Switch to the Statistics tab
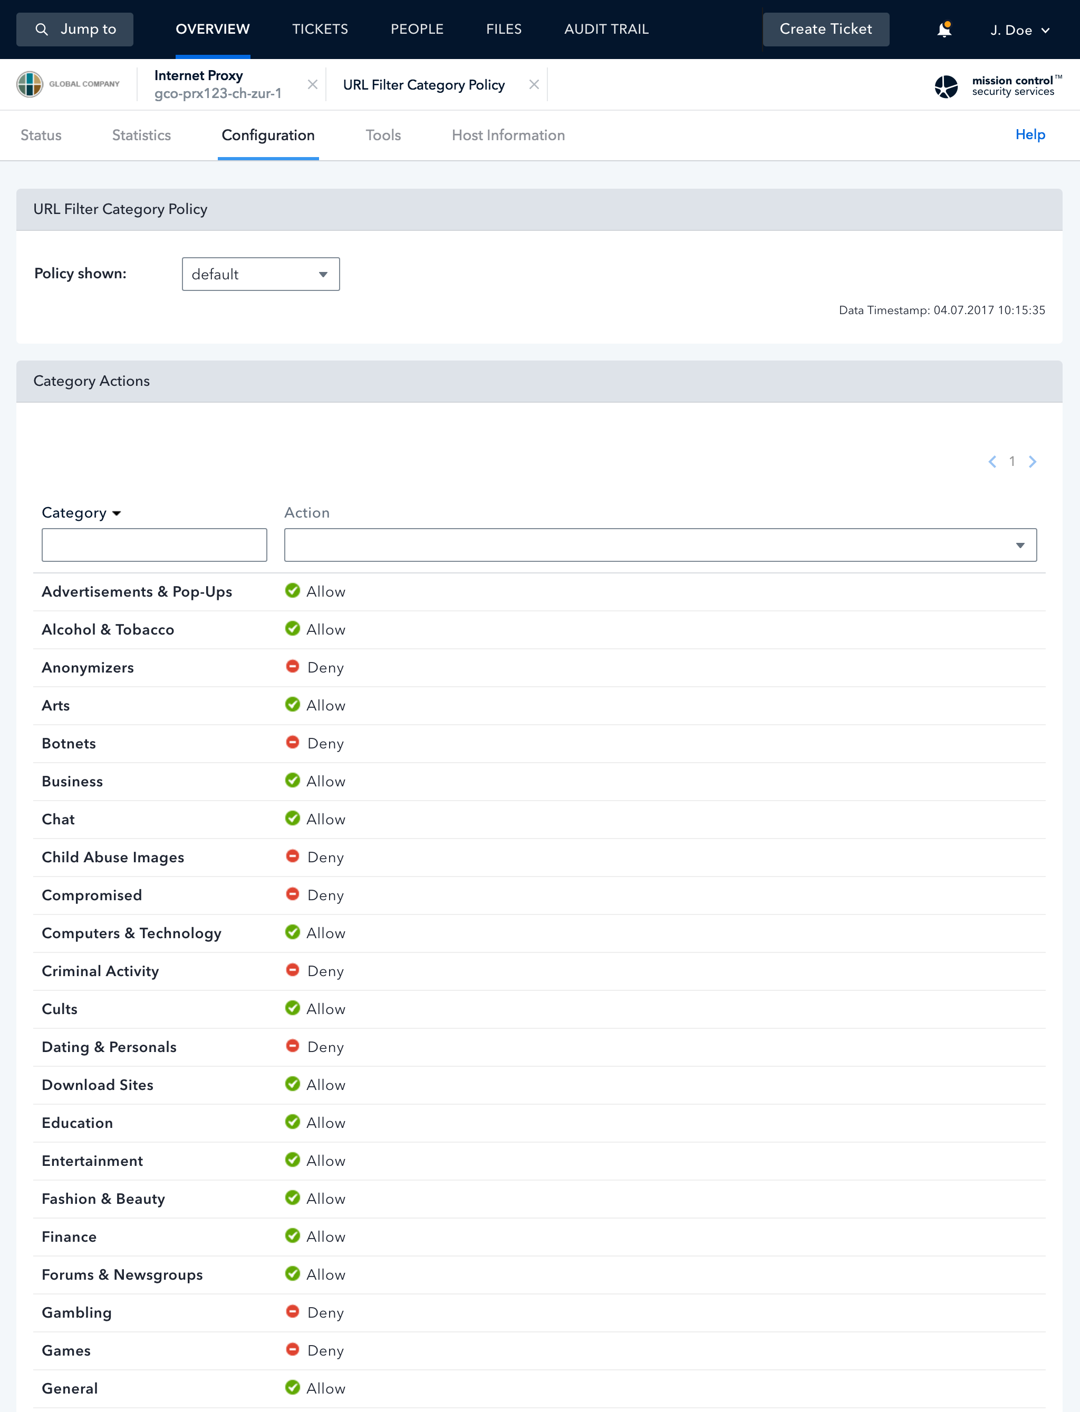This screenshot has height=1412, width=1080. point(141,135)
